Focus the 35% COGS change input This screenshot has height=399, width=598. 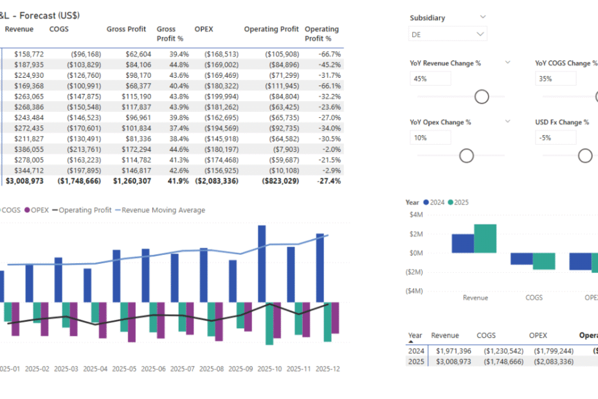pos(556,79)
